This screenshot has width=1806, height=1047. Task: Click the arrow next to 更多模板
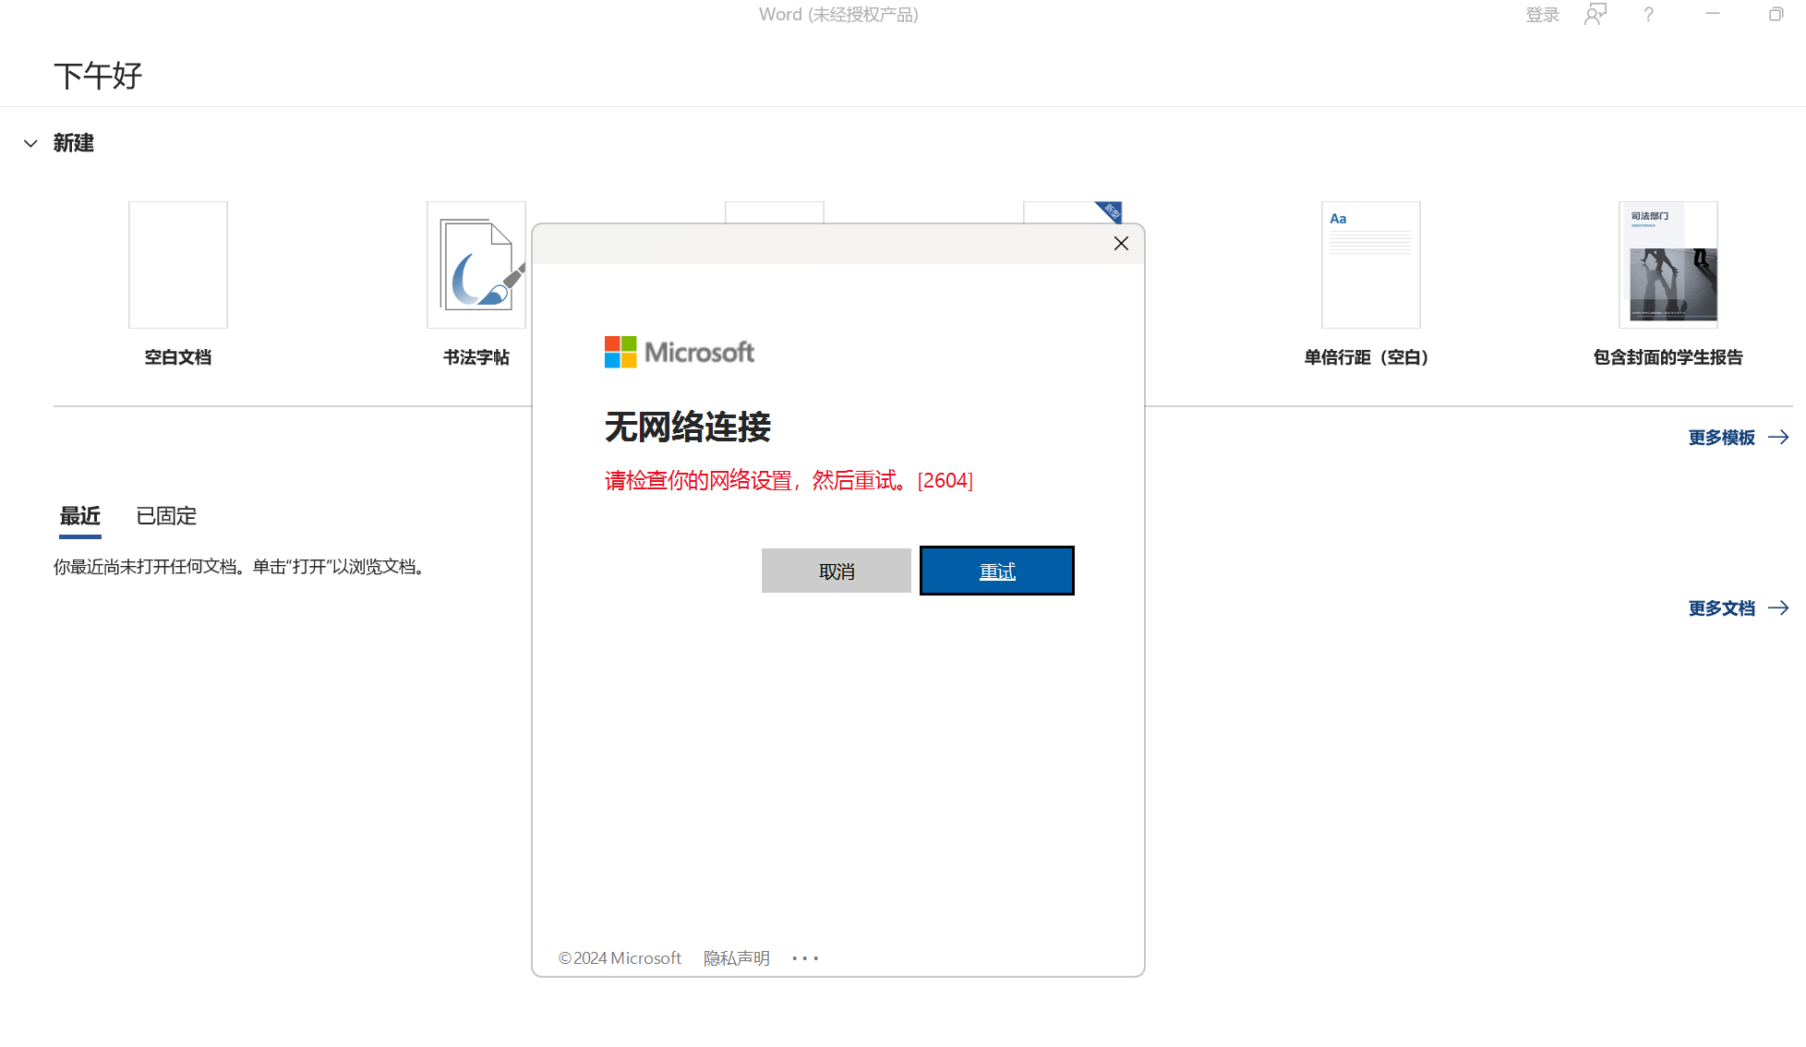tap(1778, 438)
